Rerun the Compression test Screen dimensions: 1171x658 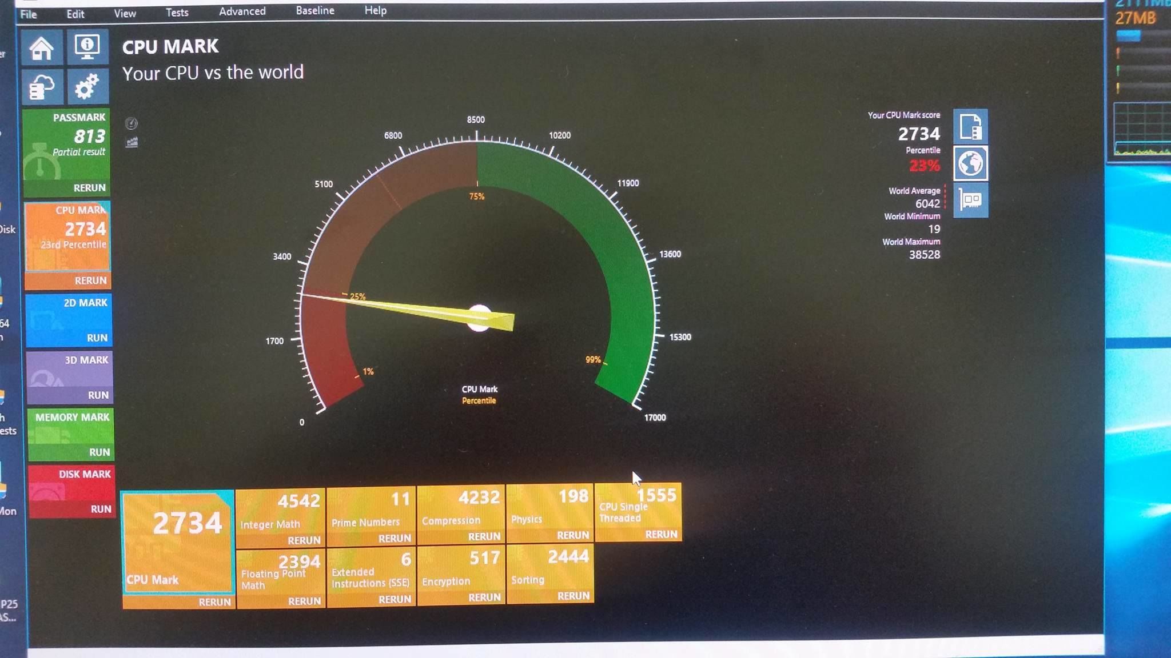[484, 536]
